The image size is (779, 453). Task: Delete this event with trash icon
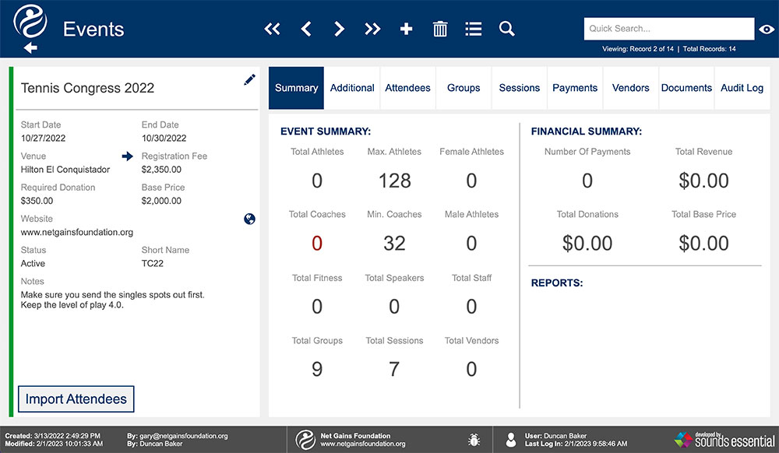(x=439, y=29)
